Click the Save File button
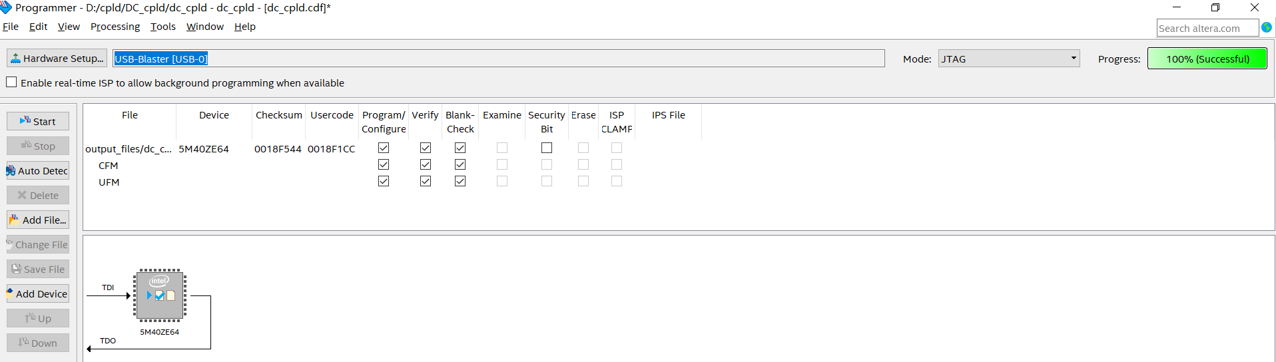Image resolution: width=1276 pixels, height=362 pixels. (38, 269)
